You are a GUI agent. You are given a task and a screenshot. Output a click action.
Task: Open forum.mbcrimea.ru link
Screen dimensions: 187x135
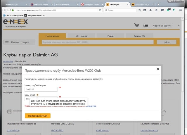(149, 130)
